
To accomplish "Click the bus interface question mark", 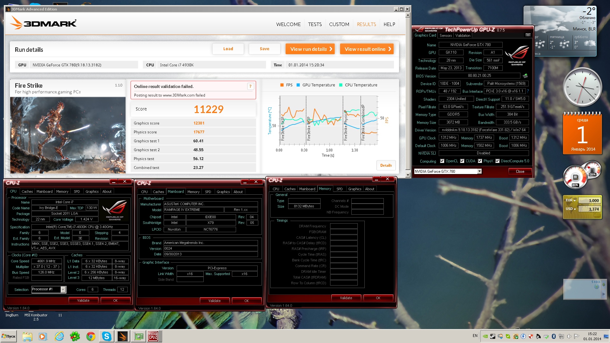I will 528,91.
